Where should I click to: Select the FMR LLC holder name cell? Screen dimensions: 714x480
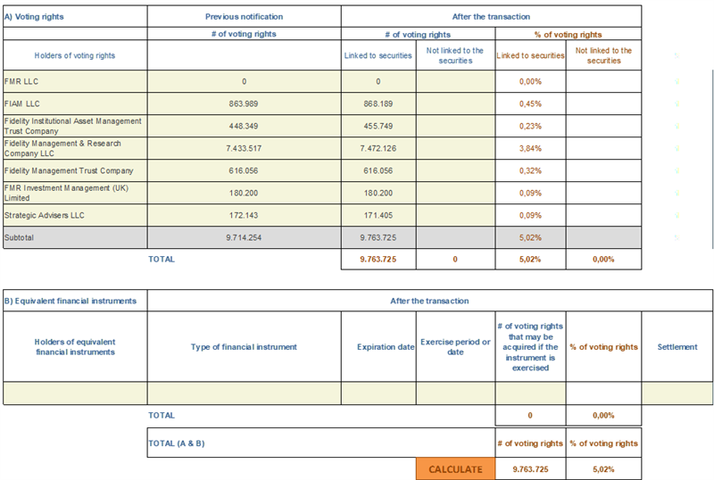(x=75, y=81)
